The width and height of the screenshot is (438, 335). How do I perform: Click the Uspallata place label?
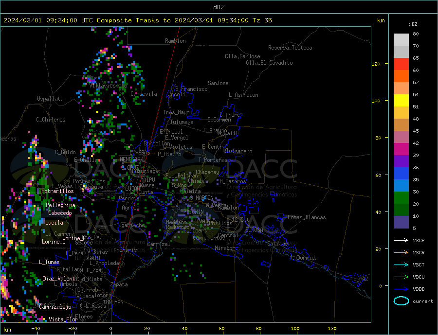[x=50, y=99]
